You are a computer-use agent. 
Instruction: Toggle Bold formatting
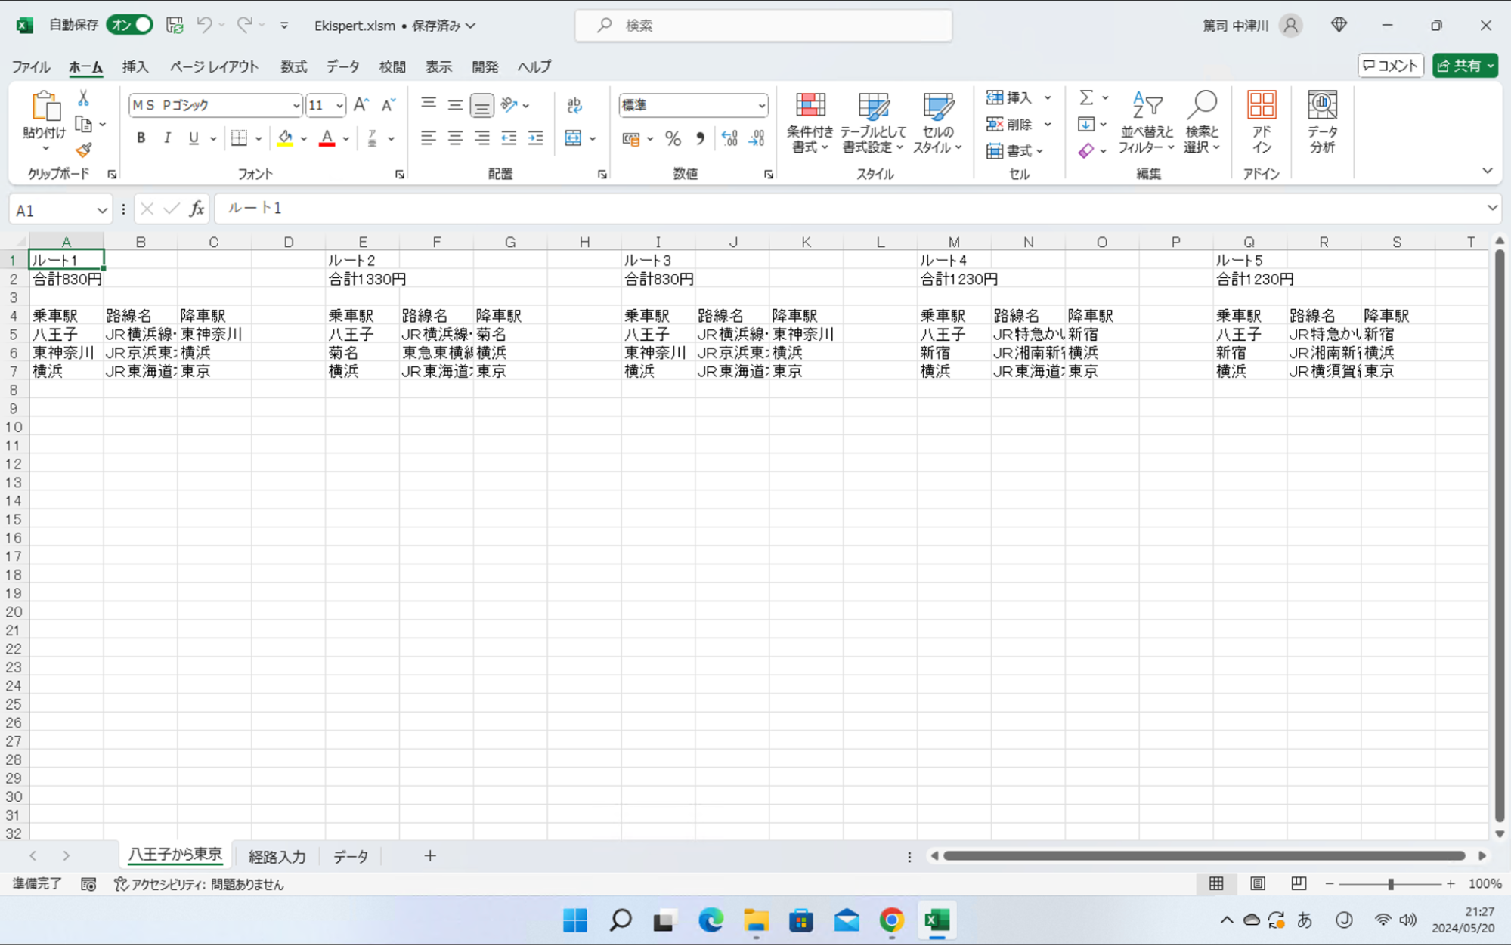pos(141,138)
